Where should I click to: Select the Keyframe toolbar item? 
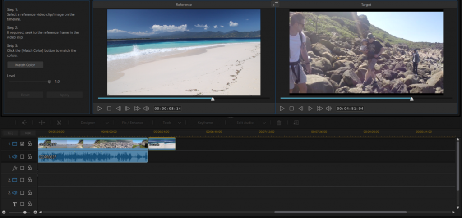(205, 123)
